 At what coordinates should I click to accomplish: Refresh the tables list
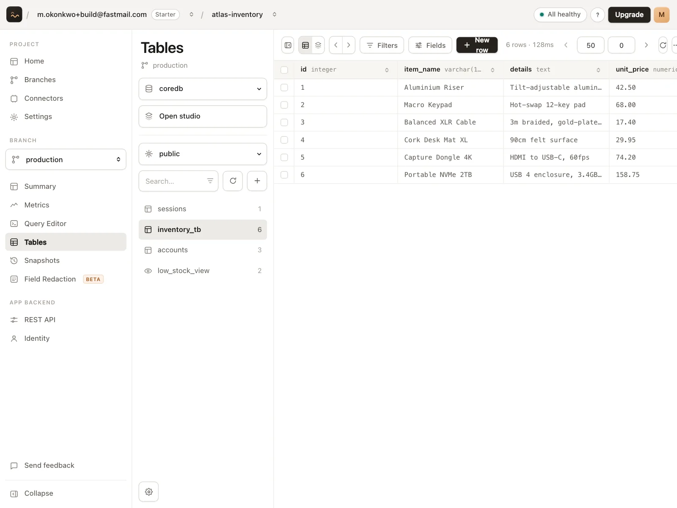(233, 181)
